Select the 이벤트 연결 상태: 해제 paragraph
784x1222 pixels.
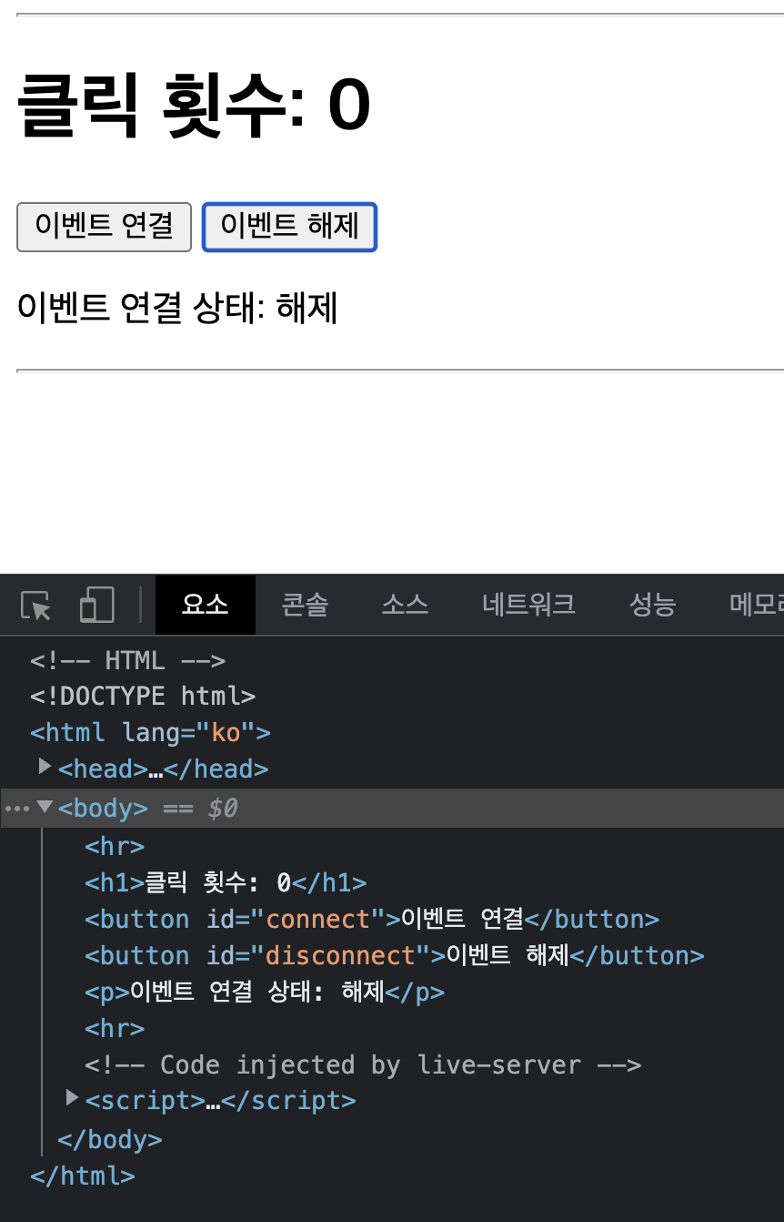coord(178,309)
